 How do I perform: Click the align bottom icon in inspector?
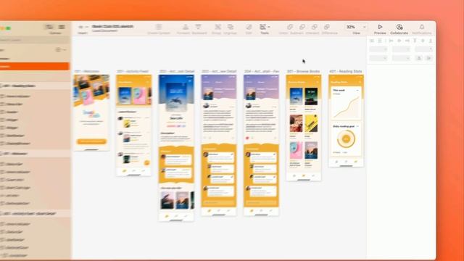point(431,41)
